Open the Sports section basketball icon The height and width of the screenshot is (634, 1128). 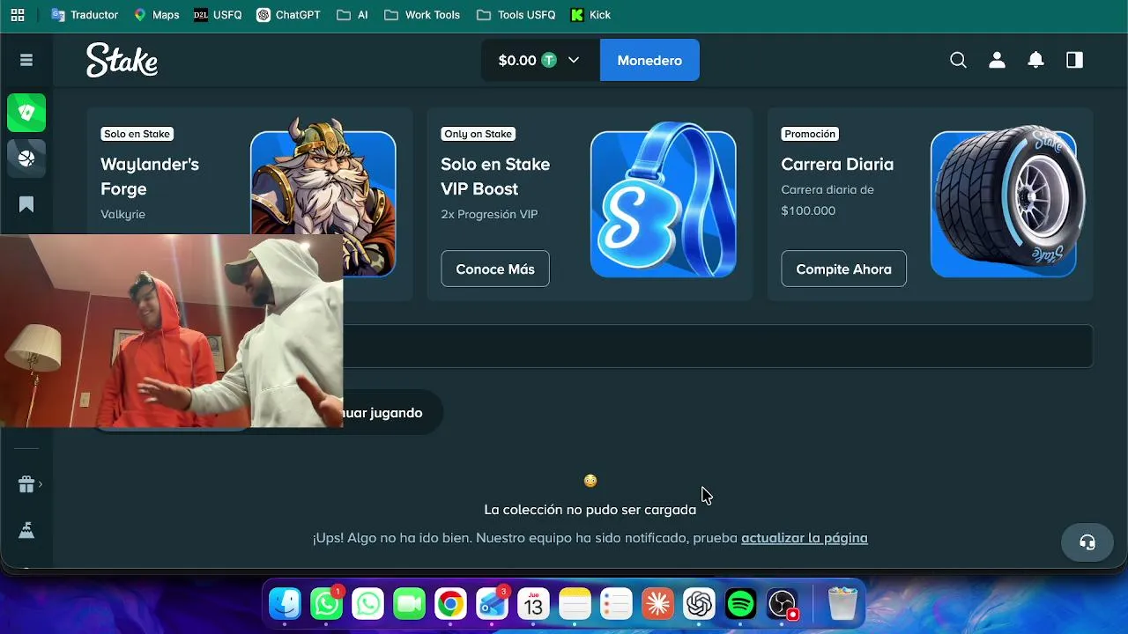click(26, 158)
